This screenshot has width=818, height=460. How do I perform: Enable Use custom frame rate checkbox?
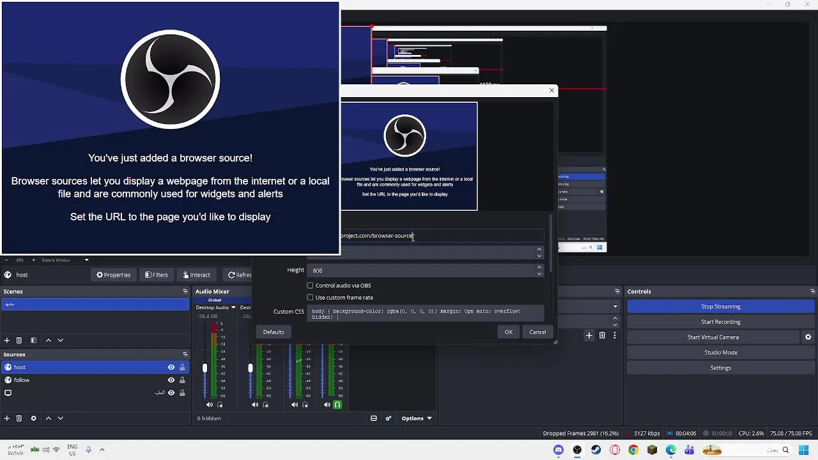(x=310, y=298)
